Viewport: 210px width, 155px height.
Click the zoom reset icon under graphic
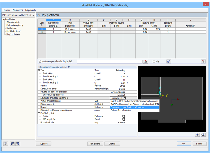[x=203, y=135]
